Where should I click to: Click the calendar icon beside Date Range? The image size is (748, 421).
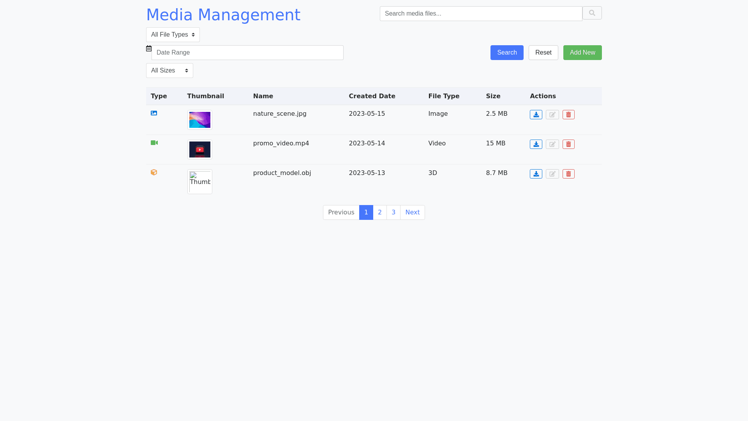click(149, 48)
